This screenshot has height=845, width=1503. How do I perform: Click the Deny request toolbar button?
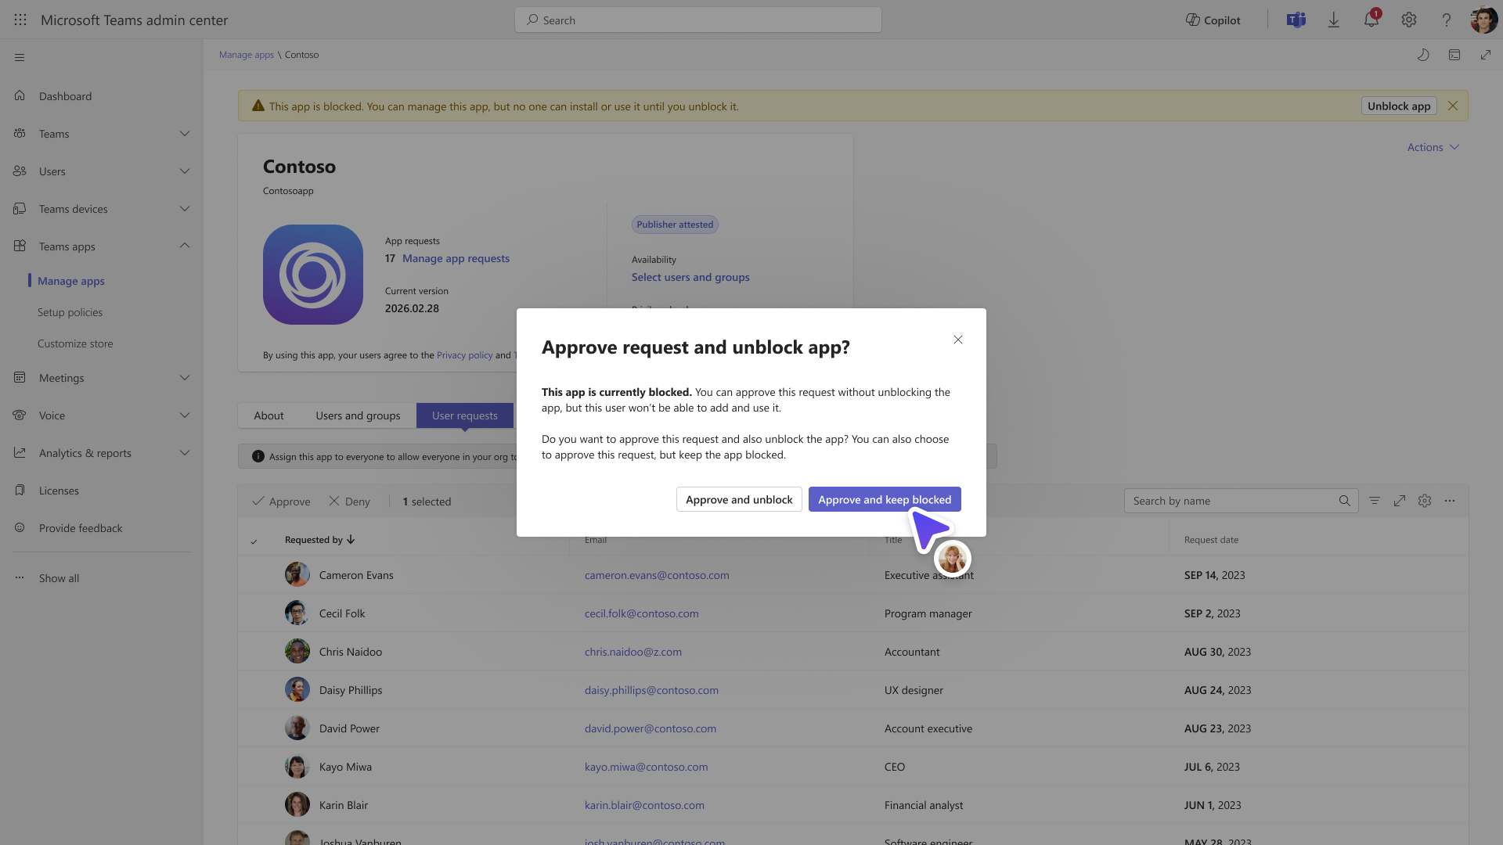click(x=349, y=502)
